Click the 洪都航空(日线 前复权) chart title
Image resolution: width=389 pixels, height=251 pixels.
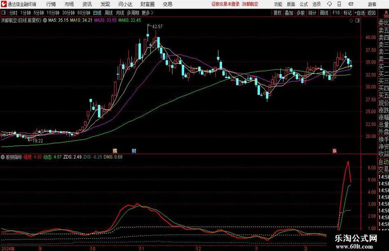(x=21, y=20)
